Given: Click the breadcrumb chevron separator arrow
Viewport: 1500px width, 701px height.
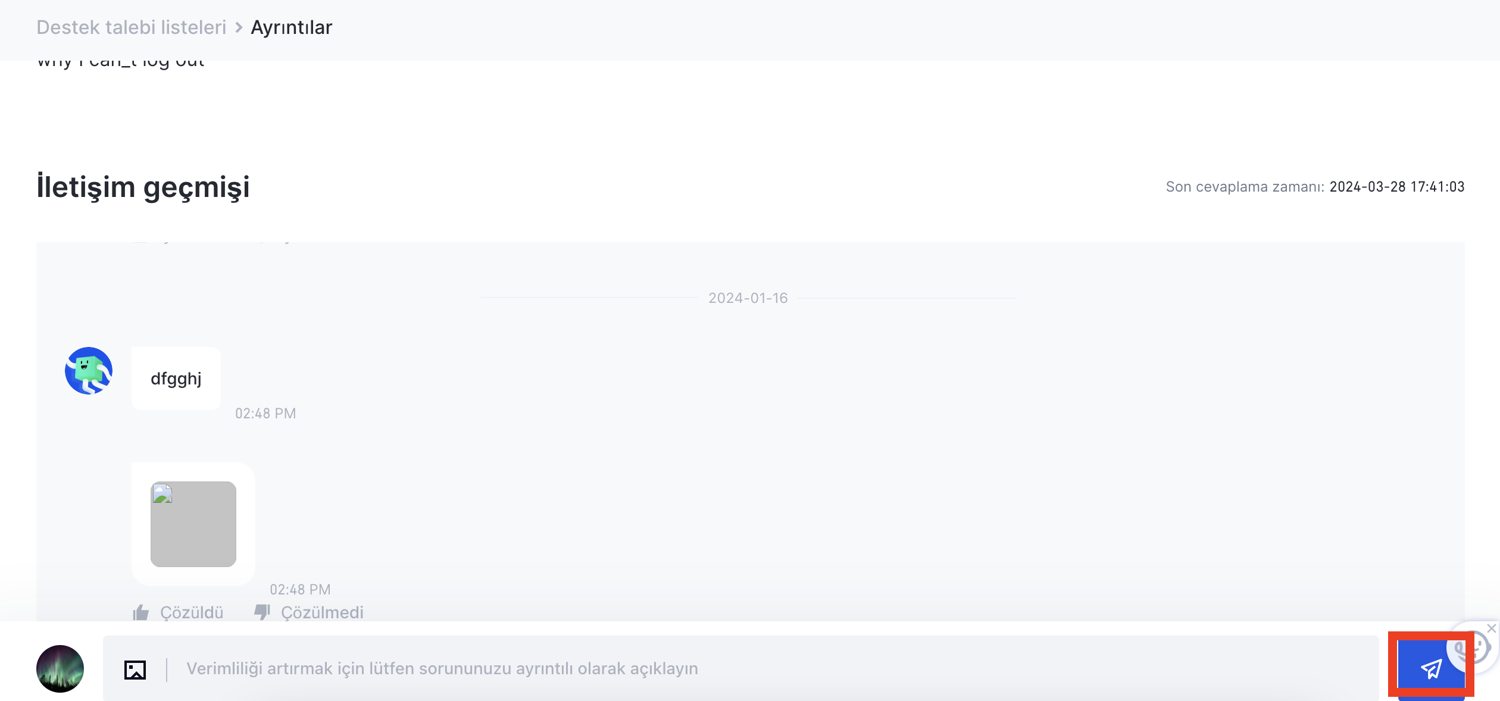Looking at the screenshot, I should 239,27.
